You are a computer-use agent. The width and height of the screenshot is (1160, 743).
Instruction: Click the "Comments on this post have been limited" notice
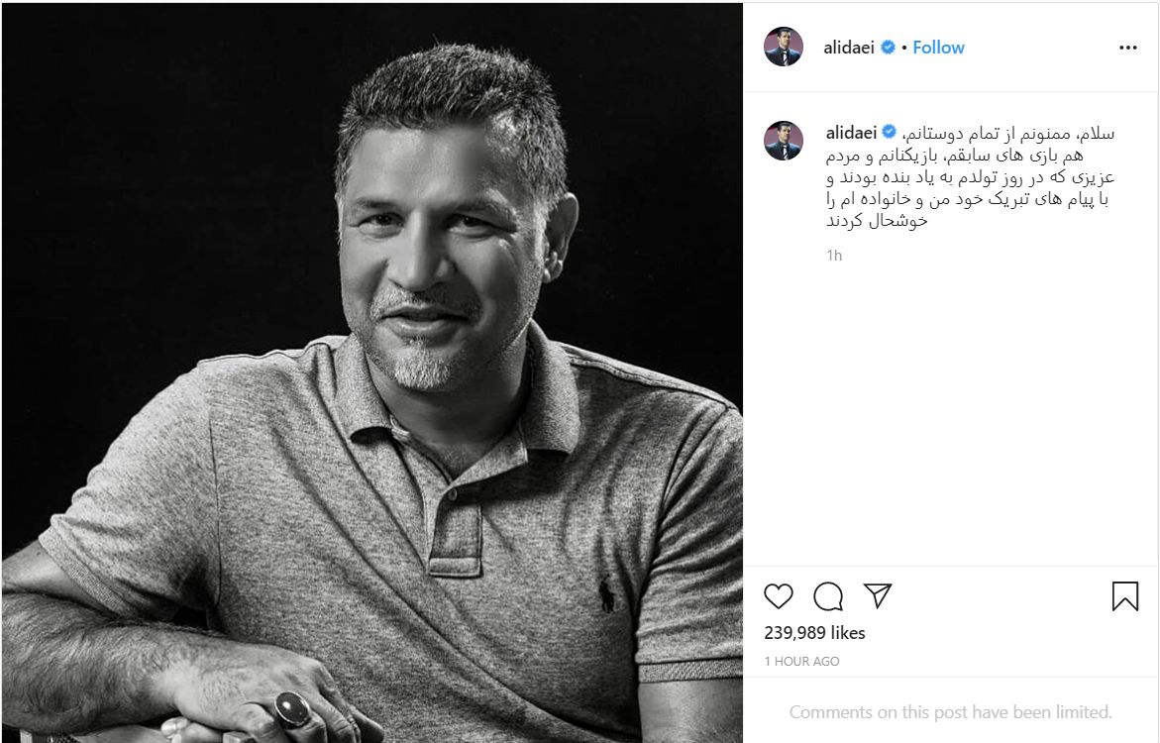tap(950, 711)
